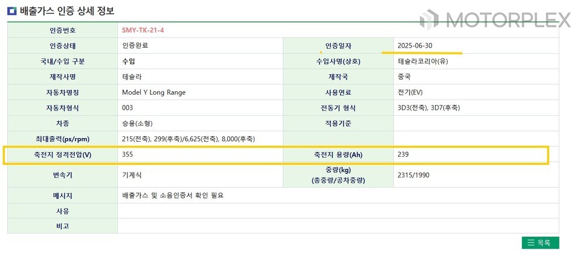Select the 자동차명칭 label cell
This screenshot has width=580, height=257.
click(x=62, y=92)
